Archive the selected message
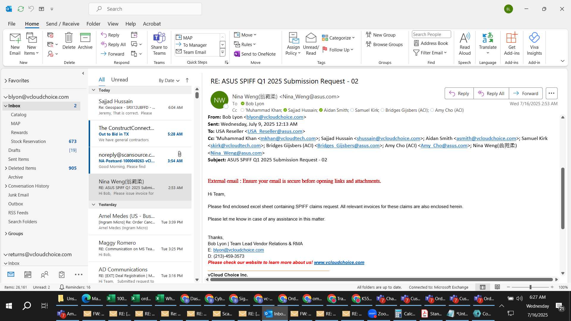Image resolution: width=571 pixels, height=321 pixels. (x=85, y=41)
